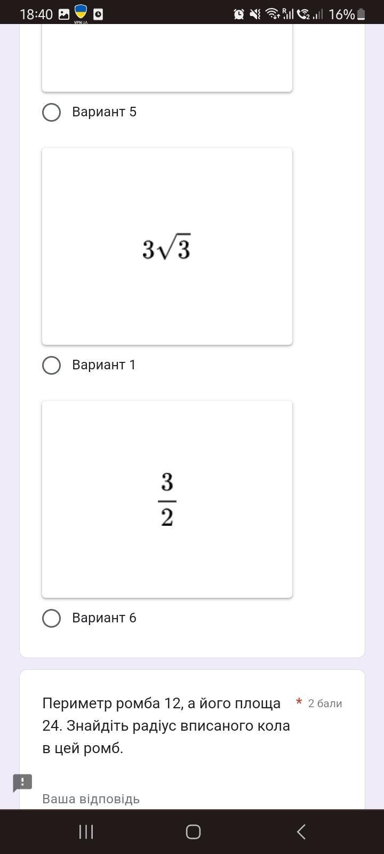Pick the Вариант 6 radio button
This screenshot has width=384, height=854.
tap(52, 618)
